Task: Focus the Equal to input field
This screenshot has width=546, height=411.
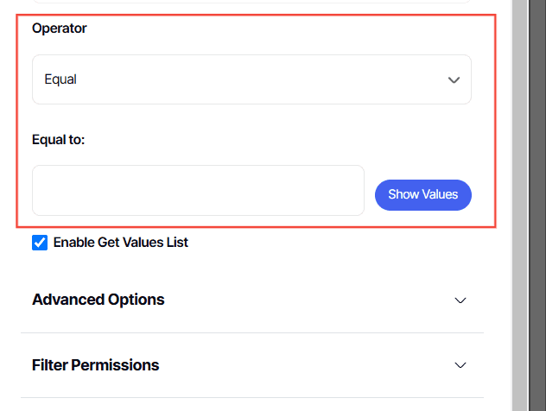Action: [198, 190]
